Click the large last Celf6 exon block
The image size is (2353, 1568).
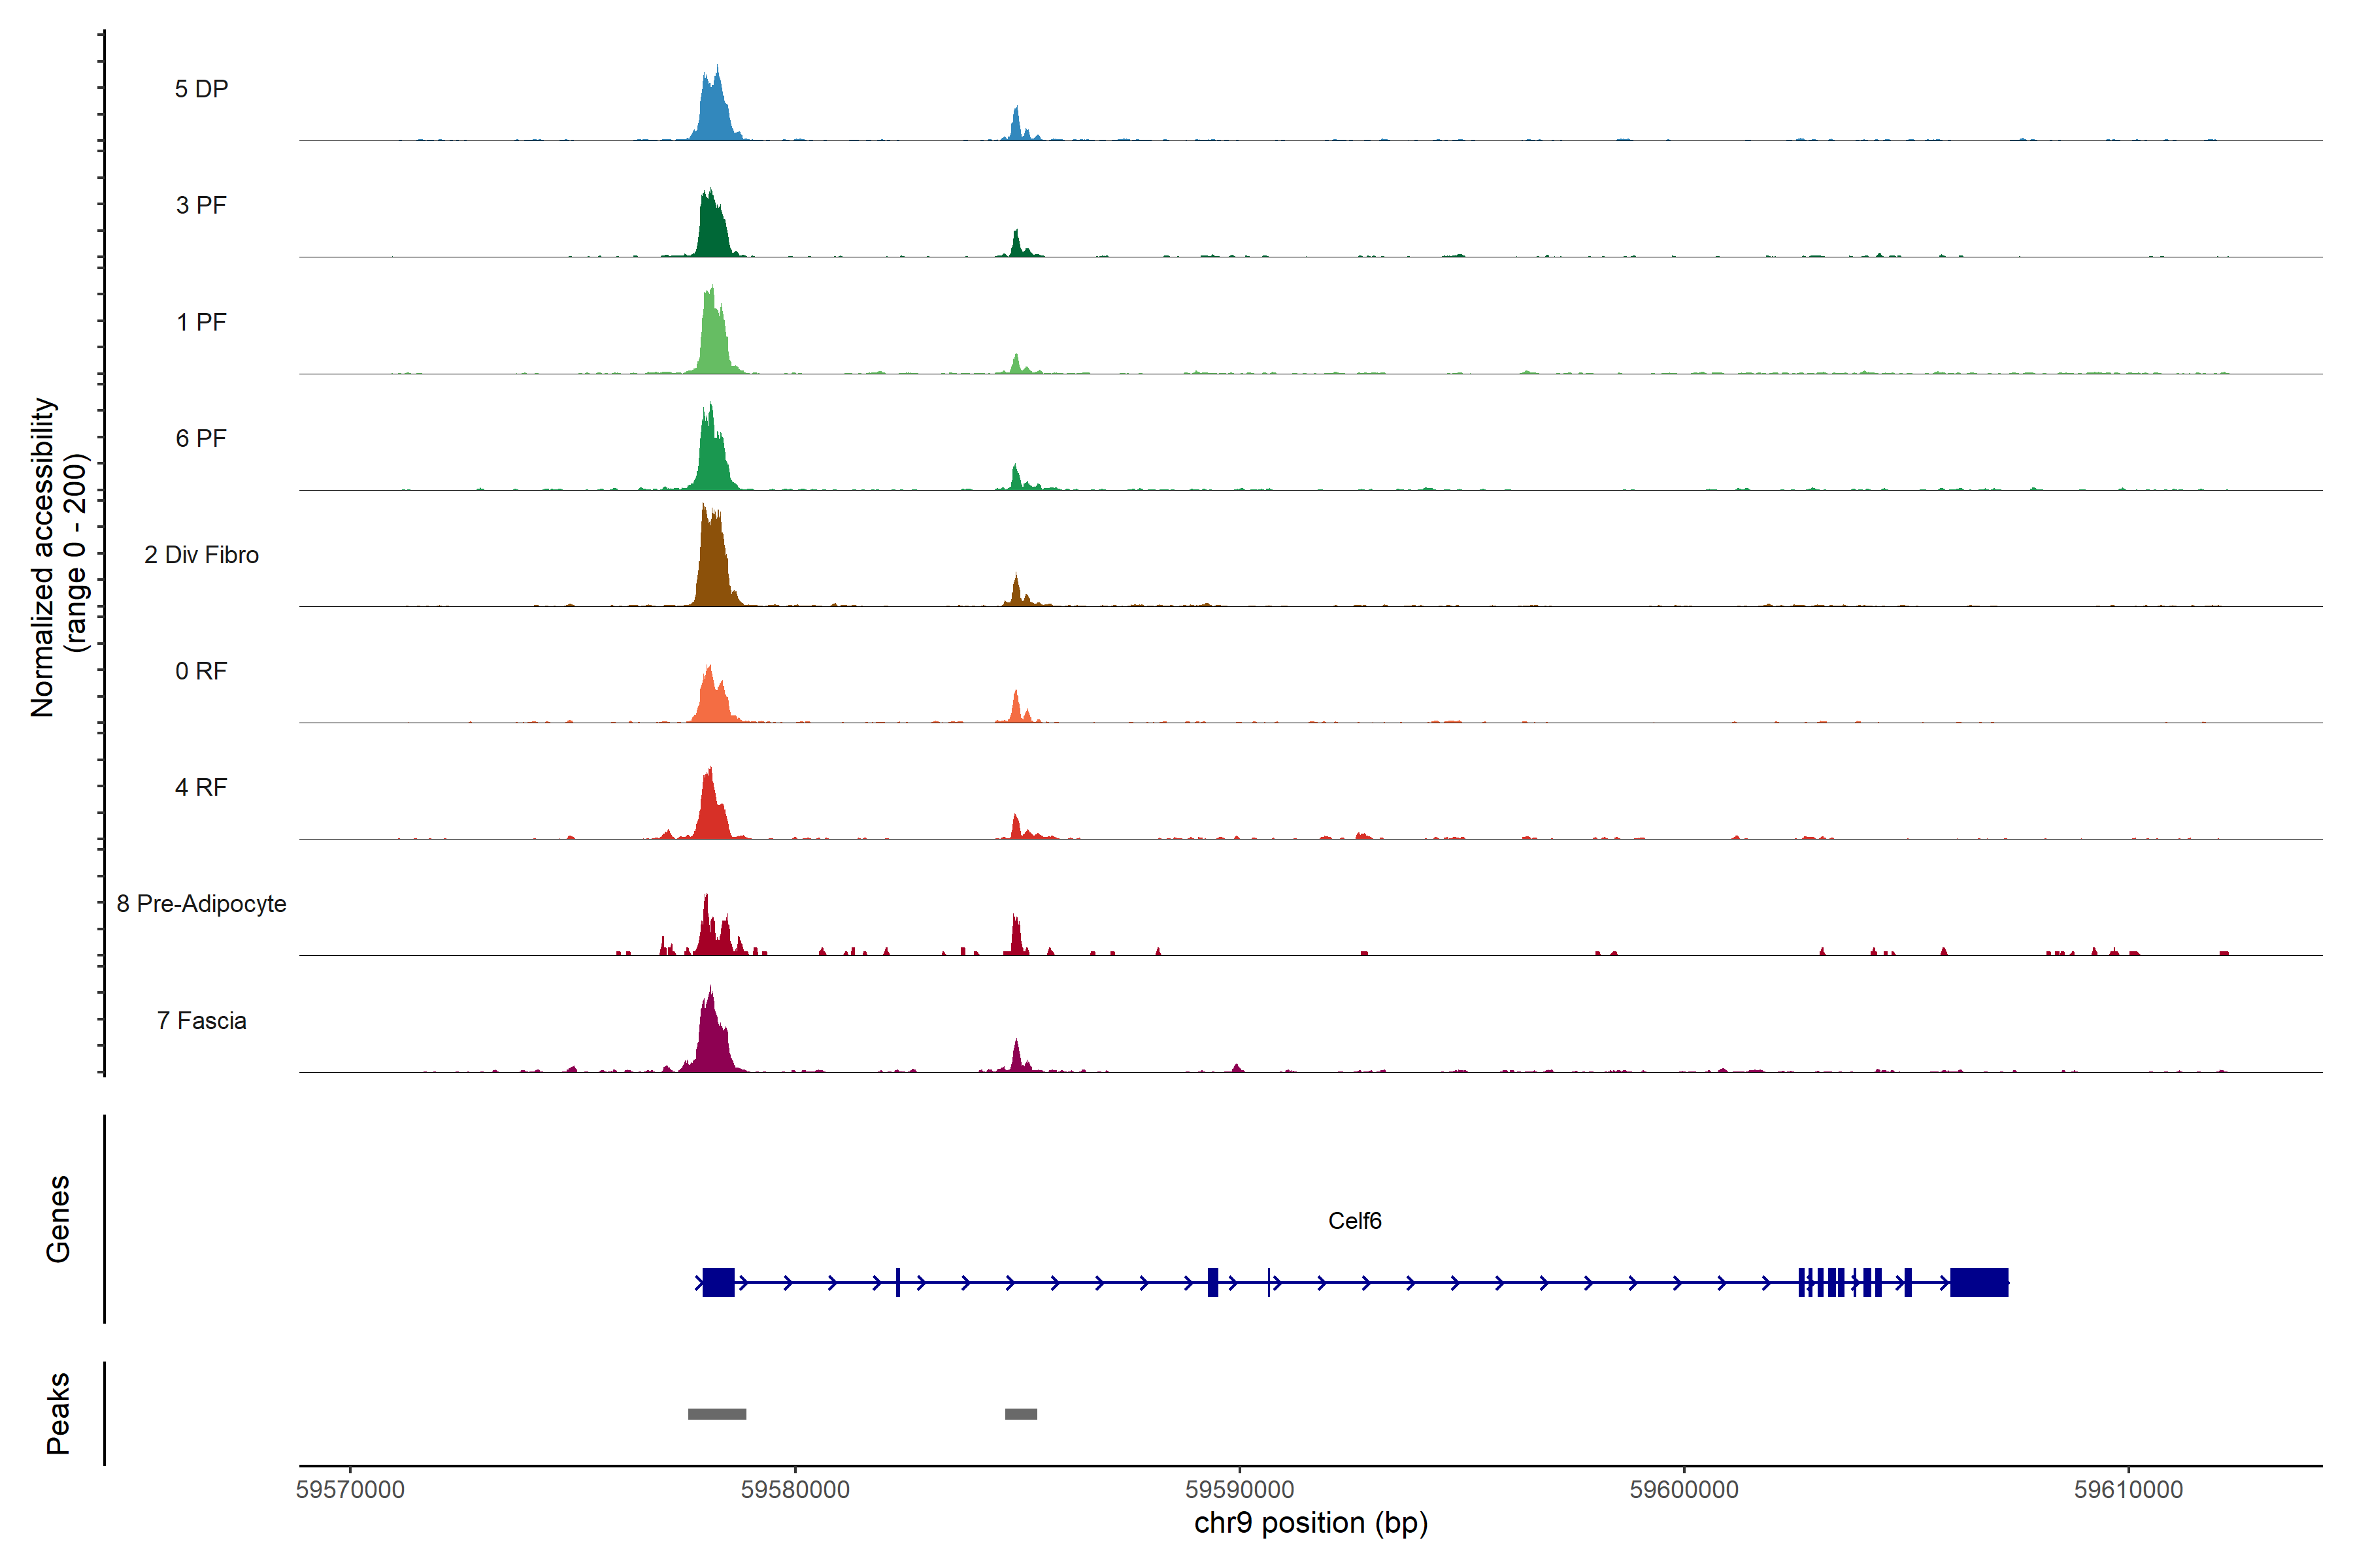[x=1979, y=1282]
